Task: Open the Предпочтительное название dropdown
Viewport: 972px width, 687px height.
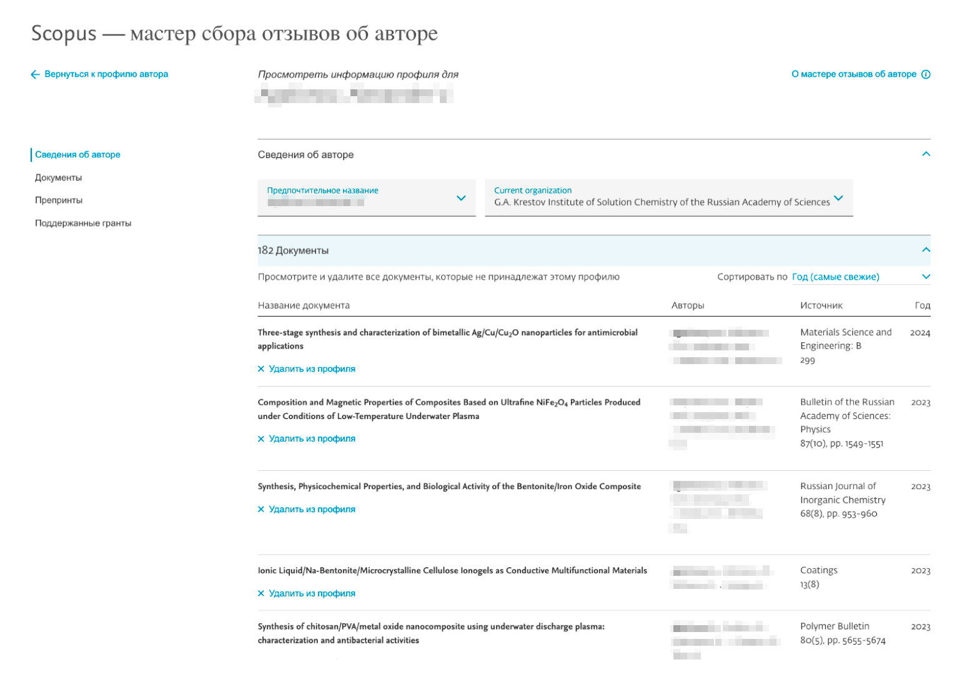Action: pos(367,198)
